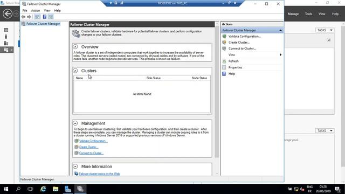
Task: Click the volume icon in system tray
Action: coord(302,189)
